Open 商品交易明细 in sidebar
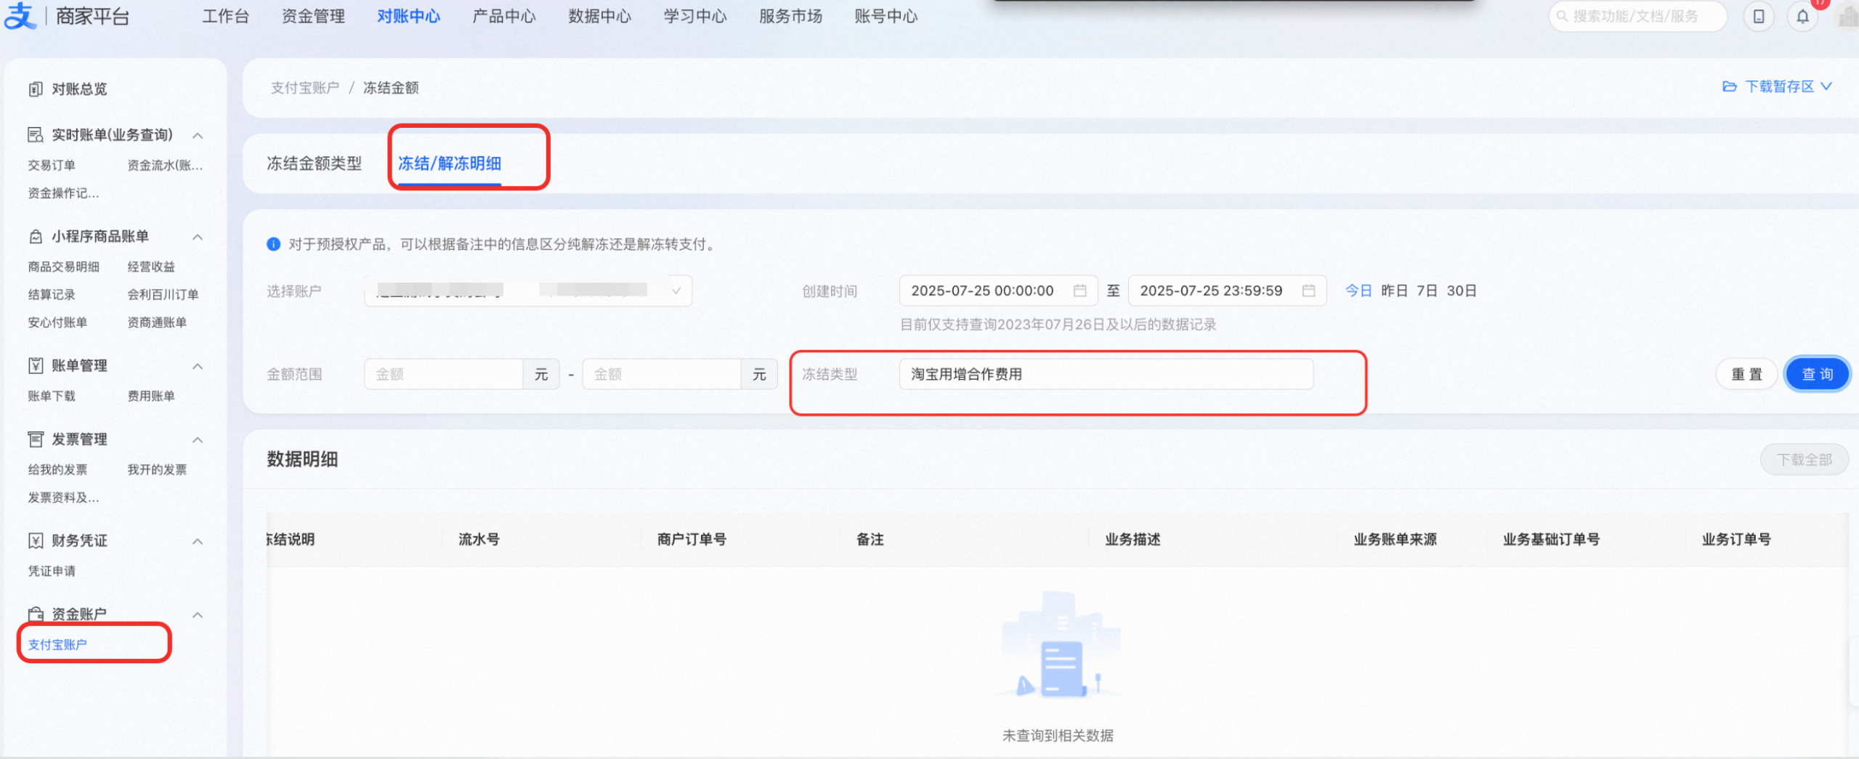The height and width of the screenshot is (759, 1859). click(x=63, y=267)
